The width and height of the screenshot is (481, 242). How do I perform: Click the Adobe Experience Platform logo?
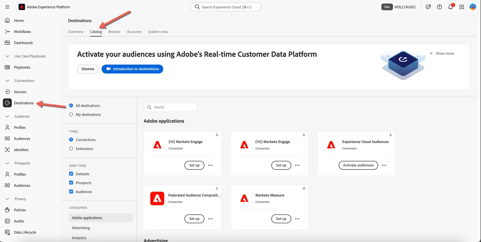(22, 7)
